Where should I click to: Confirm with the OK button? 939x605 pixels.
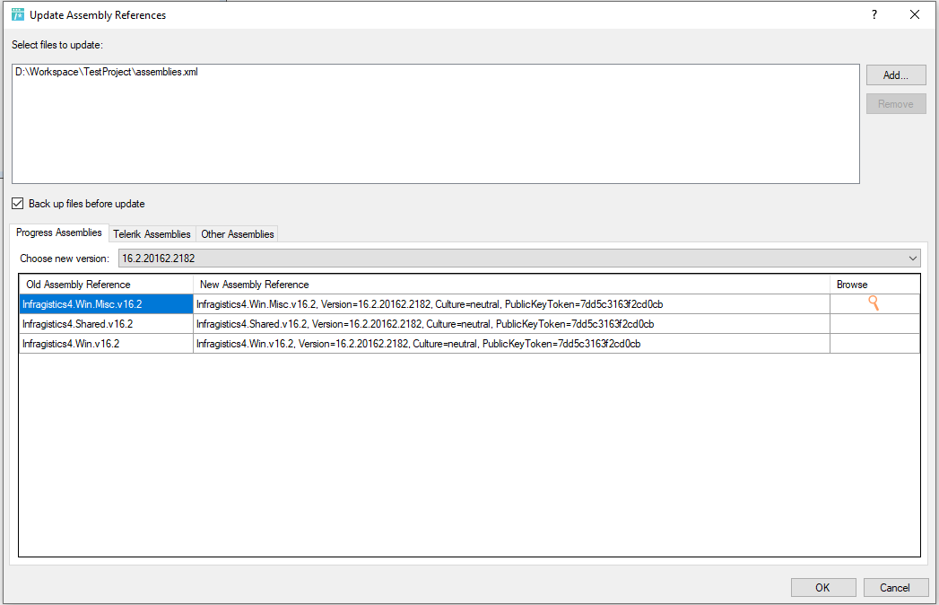(822, 588)
